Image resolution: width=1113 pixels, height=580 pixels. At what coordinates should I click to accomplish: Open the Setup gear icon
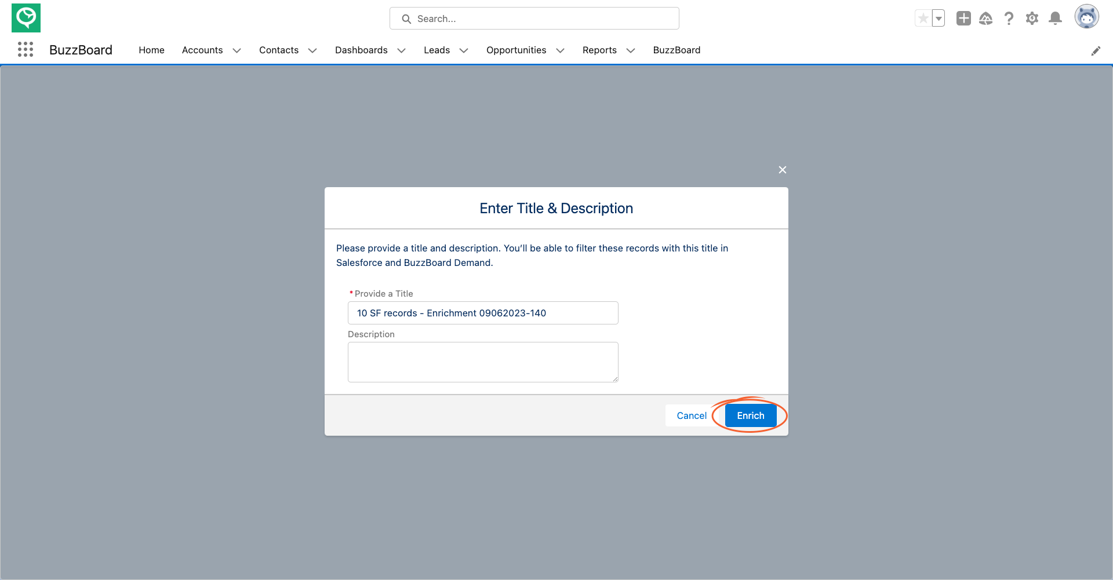click(1032, 19)
